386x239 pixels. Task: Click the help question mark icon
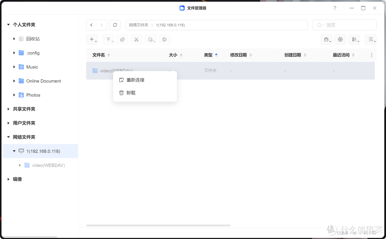335,8
